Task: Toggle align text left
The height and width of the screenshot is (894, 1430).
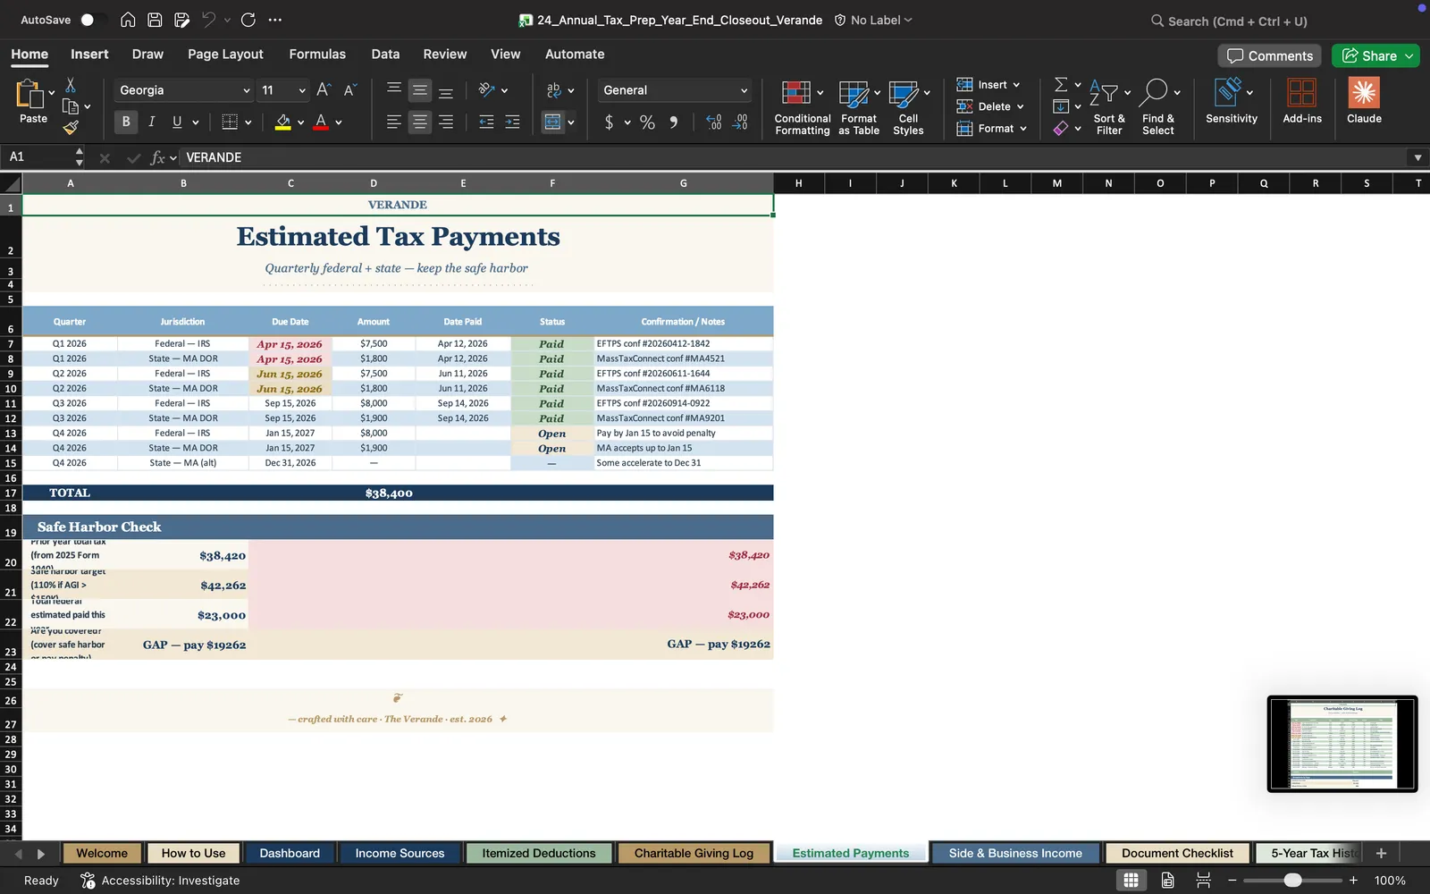Action: pos(393,122)
